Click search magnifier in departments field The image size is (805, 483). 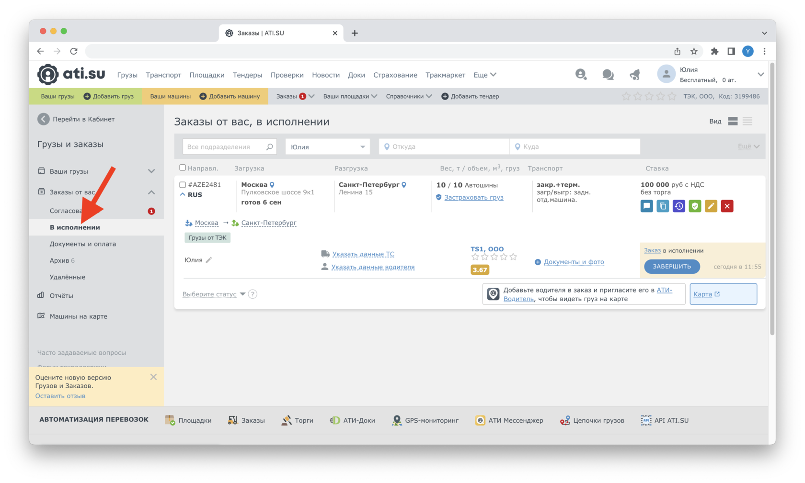pos(270,146)
